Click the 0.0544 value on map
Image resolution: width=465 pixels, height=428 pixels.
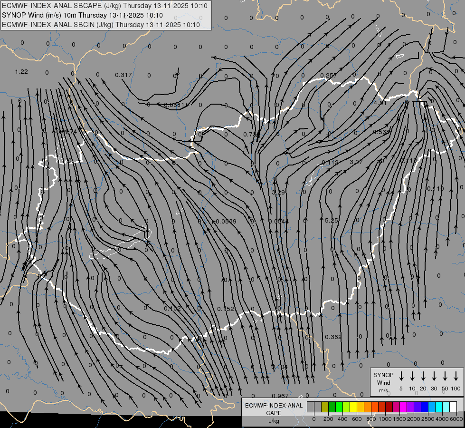point(279,221)
